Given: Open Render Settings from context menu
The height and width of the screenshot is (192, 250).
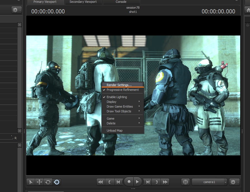Looking at the screenshot, I should point(122,85).
